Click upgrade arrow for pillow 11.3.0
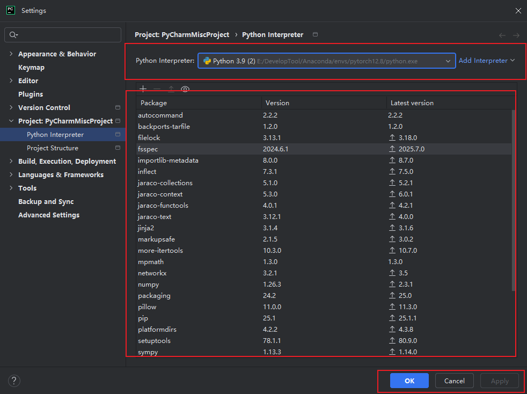 pos(392,307)
